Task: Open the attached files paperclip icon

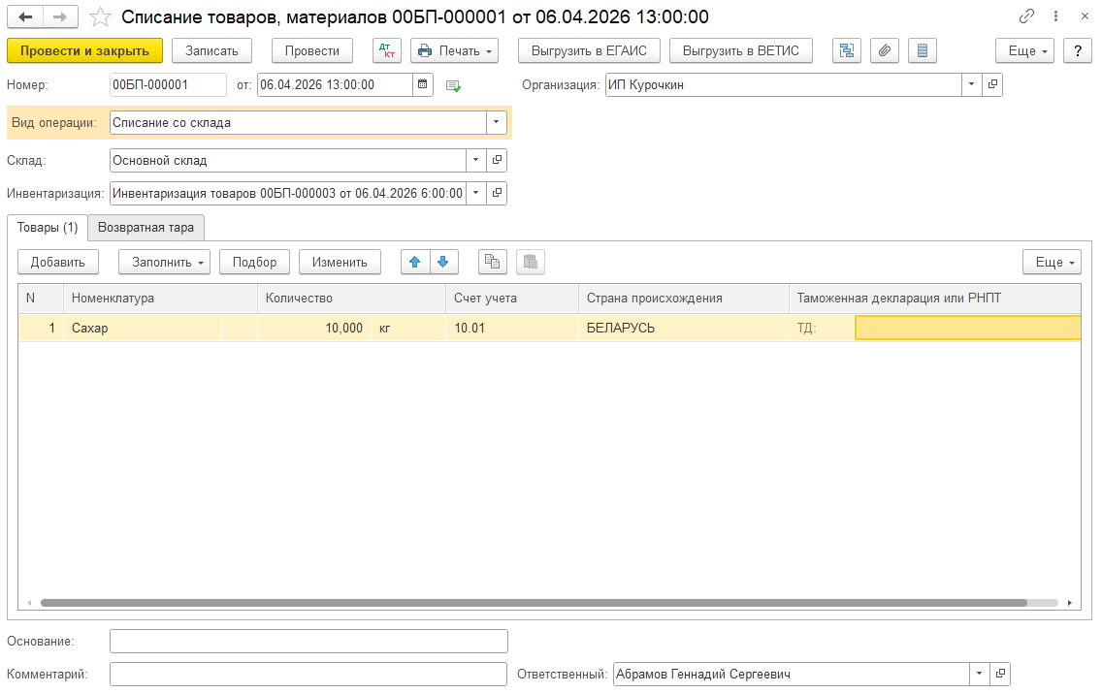Action: [x=884, y=50]
